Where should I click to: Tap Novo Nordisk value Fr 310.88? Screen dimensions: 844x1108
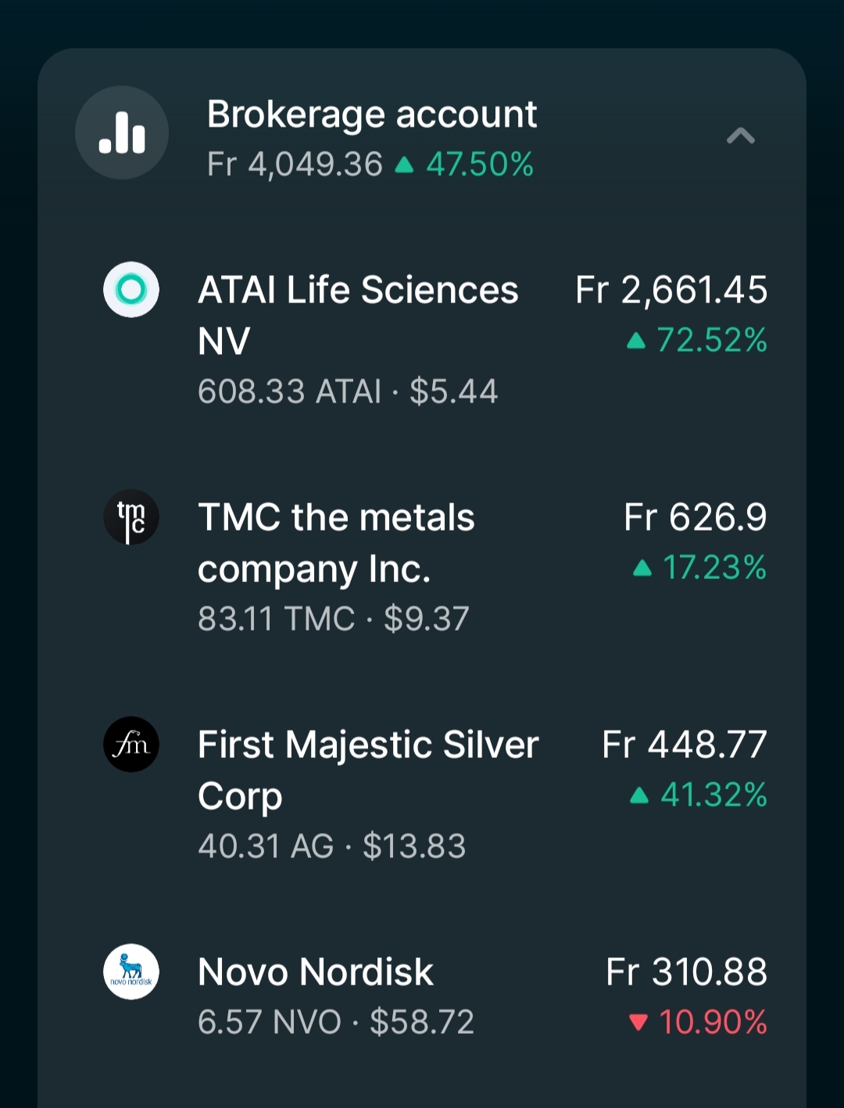click(686, 972)
